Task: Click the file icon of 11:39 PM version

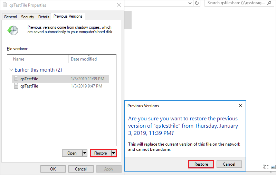Action: pyautogui.click(x=16, y=79)
